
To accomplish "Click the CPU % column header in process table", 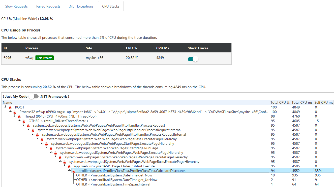I will point(131,48).
